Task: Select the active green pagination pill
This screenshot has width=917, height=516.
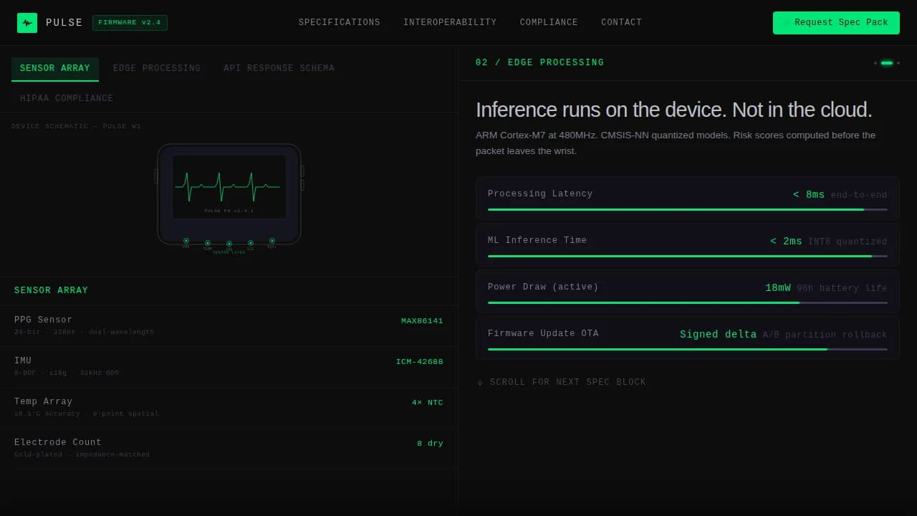Action: click(887, 63)
